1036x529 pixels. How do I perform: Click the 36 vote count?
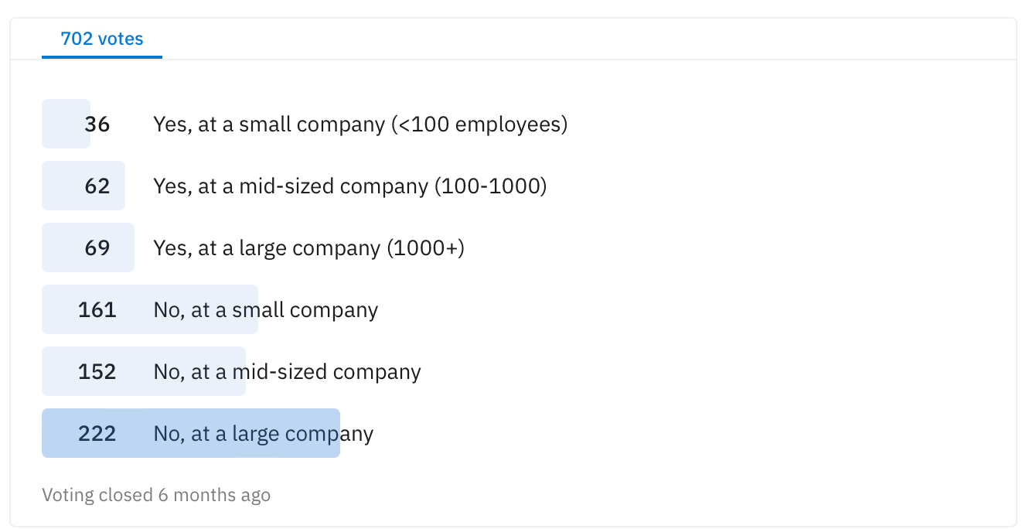(97, 124)
